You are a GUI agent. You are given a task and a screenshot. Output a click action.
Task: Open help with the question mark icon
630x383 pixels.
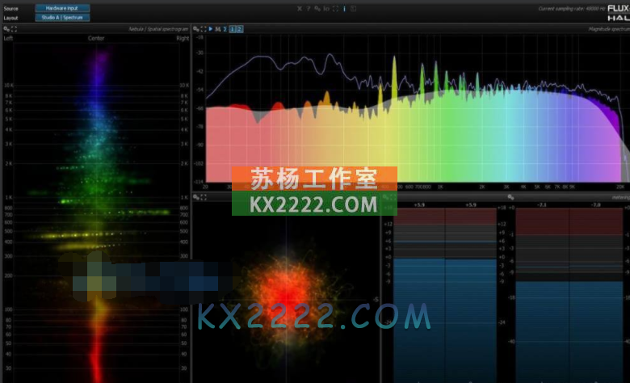pyautogui.click(x=309, y=8)
